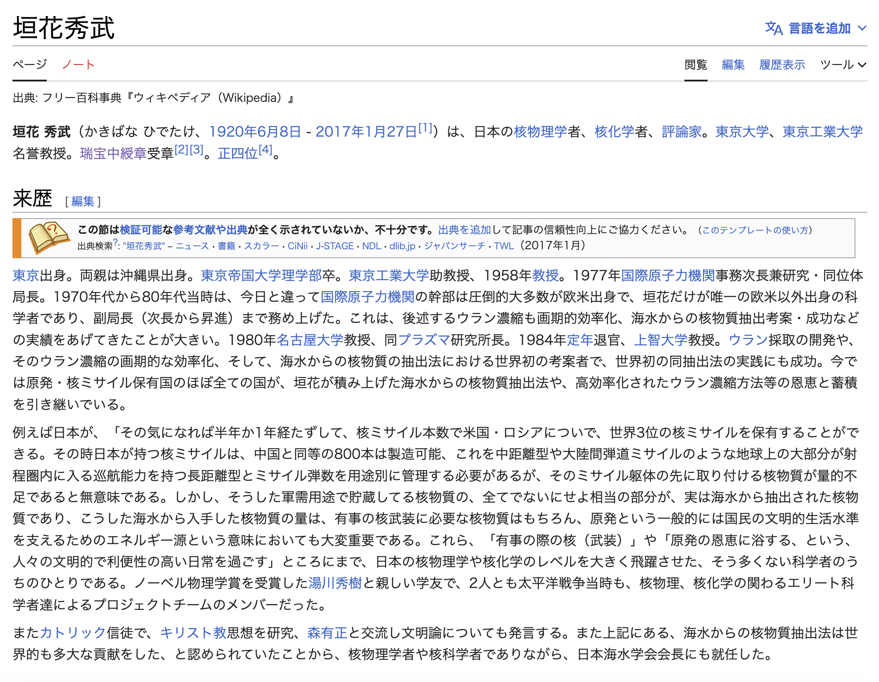The height and width of the screenshot is (682, 879).
Task: Click 出典を追加 link in notice
Action: [464, 230]
